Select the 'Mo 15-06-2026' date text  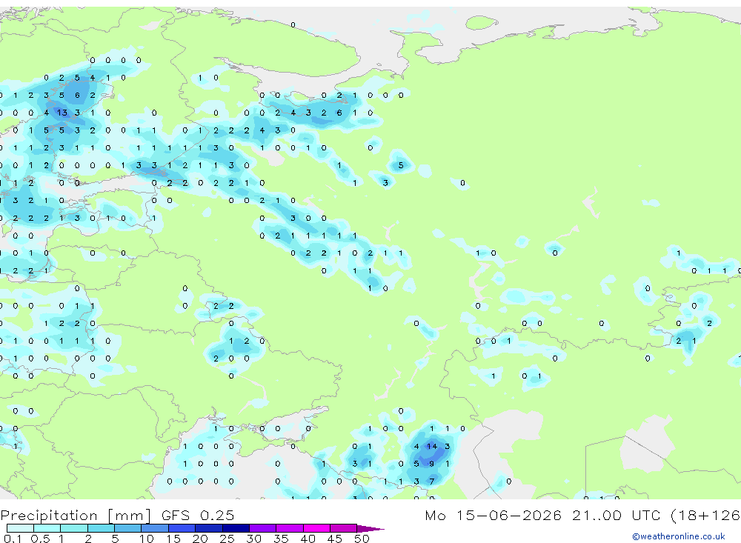click(493, 515)
